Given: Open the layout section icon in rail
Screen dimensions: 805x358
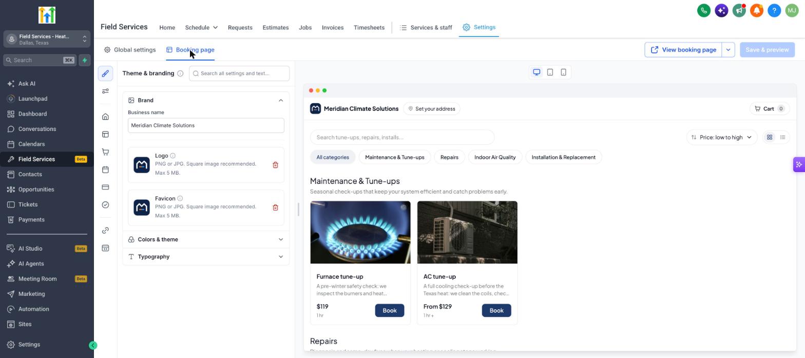Looking at the screenshot, I should click(x=105, y=134).
